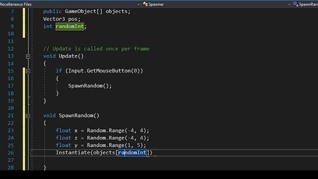The height and width of the screenshot is (179, 318).
Task: Click 'void SpawnRandom()' method signature
Action: (x=71, y=116)
